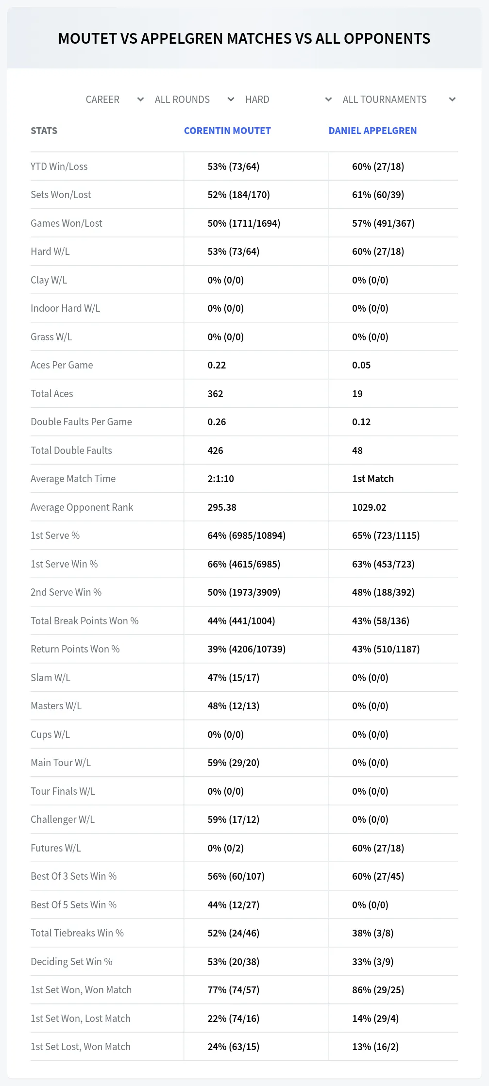Select the Challenger W/L row label
489x1086 pixels.
click(63, 819)
